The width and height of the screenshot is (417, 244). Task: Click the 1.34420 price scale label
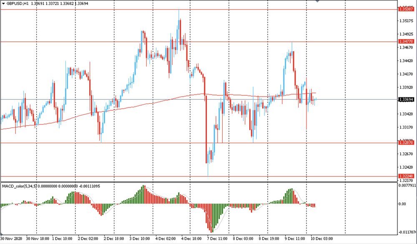(407, 61)
